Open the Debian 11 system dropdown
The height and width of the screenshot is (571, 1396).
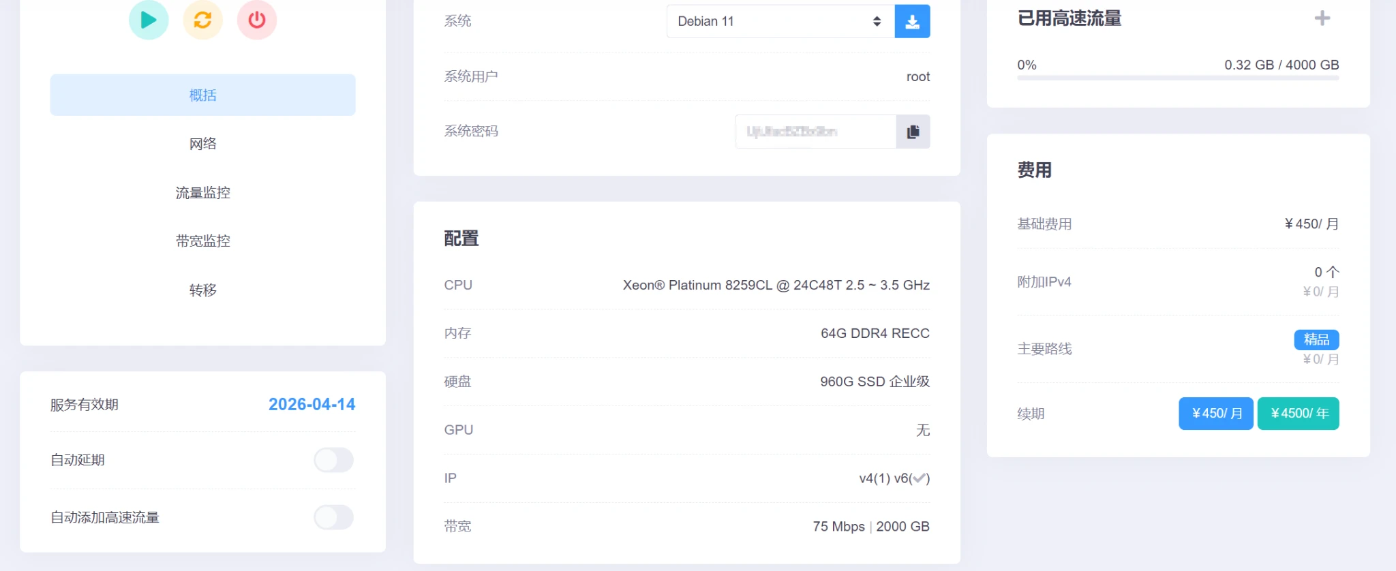780,21
